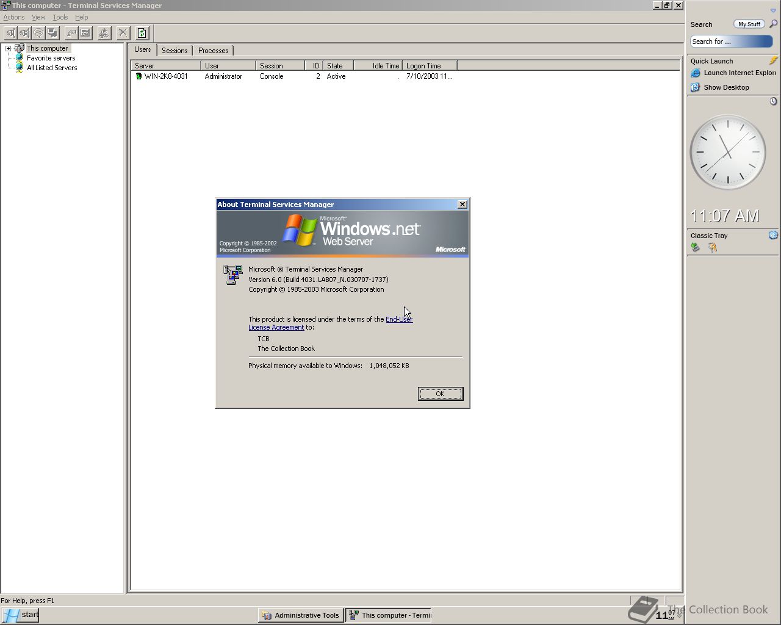781x625 pixels.
Task: Click the Start button
Action: 21,615
